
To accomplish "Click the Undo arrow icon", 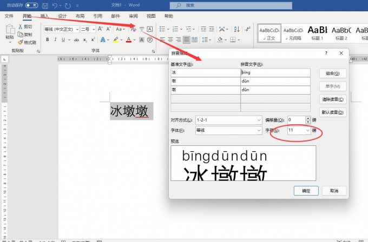I will click(x=55, y=5).
